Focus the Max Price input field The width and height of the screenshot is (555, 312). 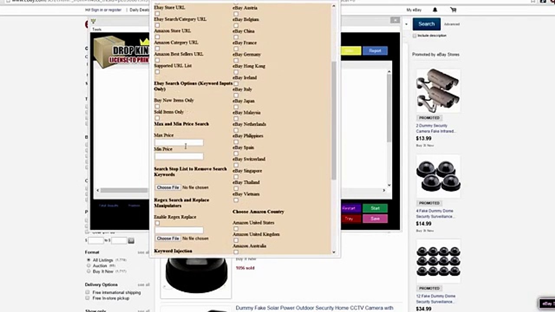click(x=179, y=143)
